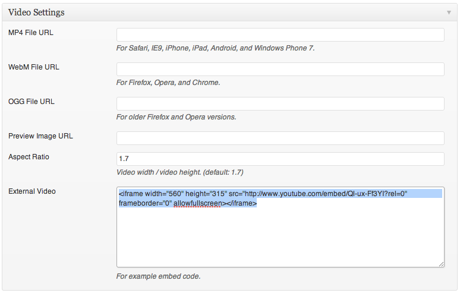The width and height of the screenshot is (460, 293).
Task: Collapse the Video Settings panel arrow
Action: 449,12
